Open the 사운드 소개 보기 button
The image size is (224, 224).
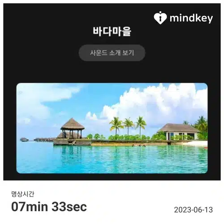(x=112, y=53)
